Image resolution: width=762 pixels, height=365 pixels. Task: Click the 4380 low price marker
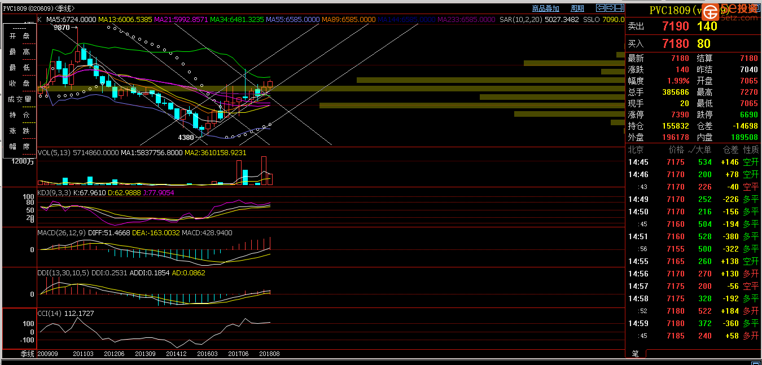pos(186,137)
